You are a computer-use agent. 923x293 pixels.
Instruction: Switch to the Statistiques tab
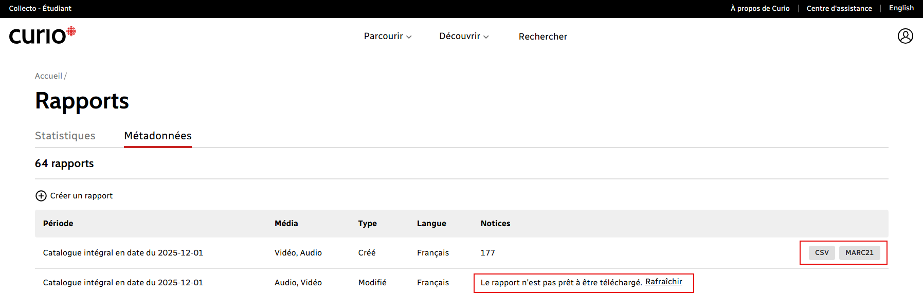(65, 136)
